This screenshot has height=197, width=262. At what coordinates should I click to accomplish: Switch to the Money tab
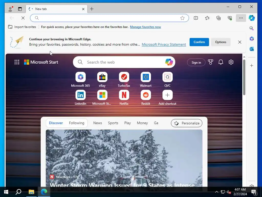[x=142, y=123]
